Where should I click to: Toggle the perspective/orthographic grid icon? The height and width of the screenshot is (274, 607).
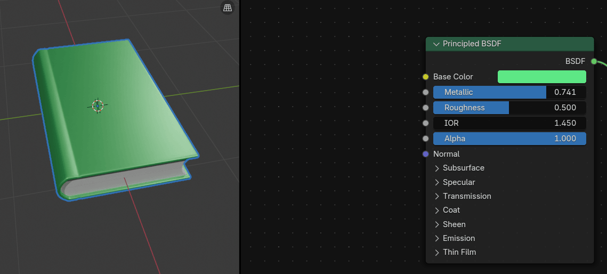click(228, 8)
